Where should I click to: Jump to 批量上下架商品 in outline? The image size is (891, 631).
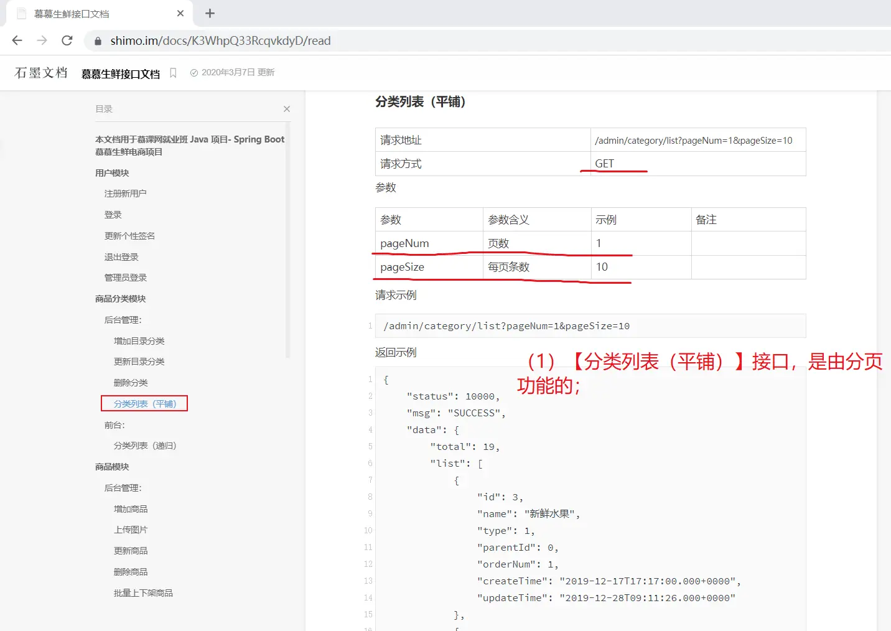click(x=143, y=593)
